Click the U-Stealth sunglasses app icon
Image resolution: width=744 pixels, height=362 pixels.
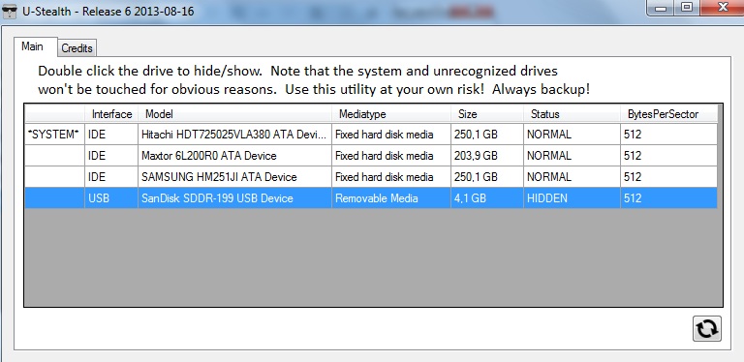[x=10, y=12]
